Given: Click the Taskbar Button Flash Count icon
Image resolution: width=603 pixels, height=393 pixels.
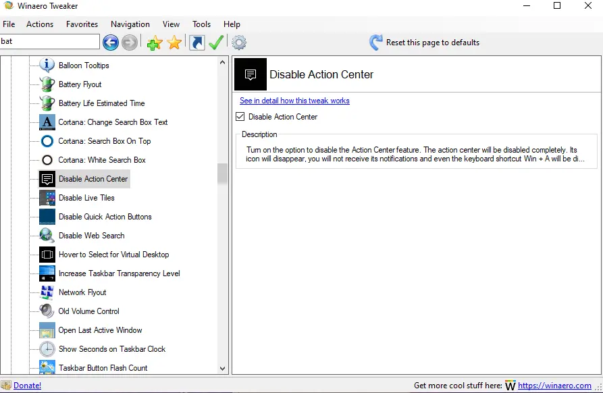Looking at the screenshot, I should [x=47, y=367].
